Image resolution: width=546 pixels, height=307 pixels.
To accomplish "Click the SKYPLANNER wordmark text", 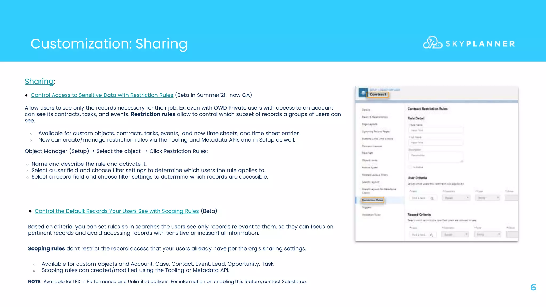I will coord(480,44).
